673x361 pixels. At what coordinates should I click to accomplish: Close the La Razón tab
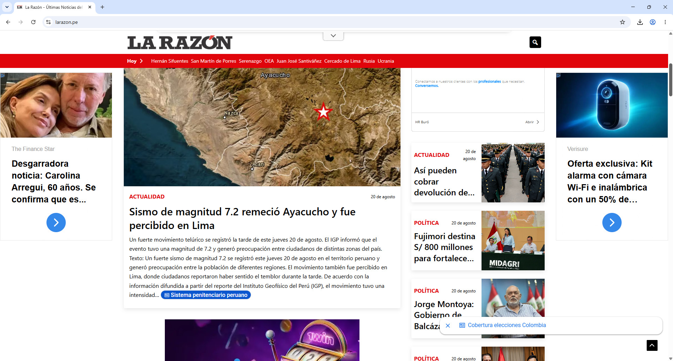coord(90,7)
